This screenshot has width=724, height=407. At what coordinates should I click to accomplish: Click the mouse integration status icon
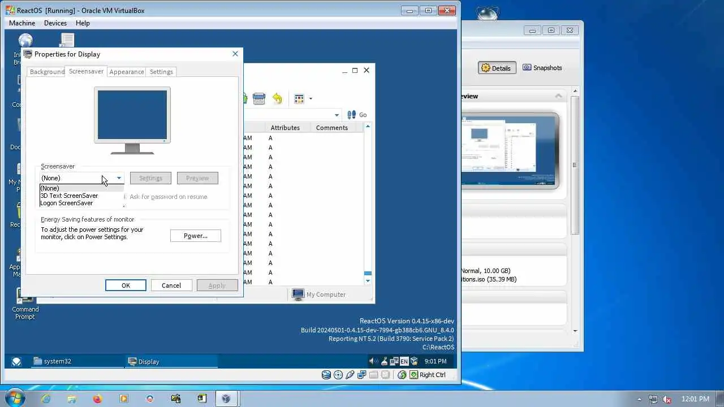point(402,375)
